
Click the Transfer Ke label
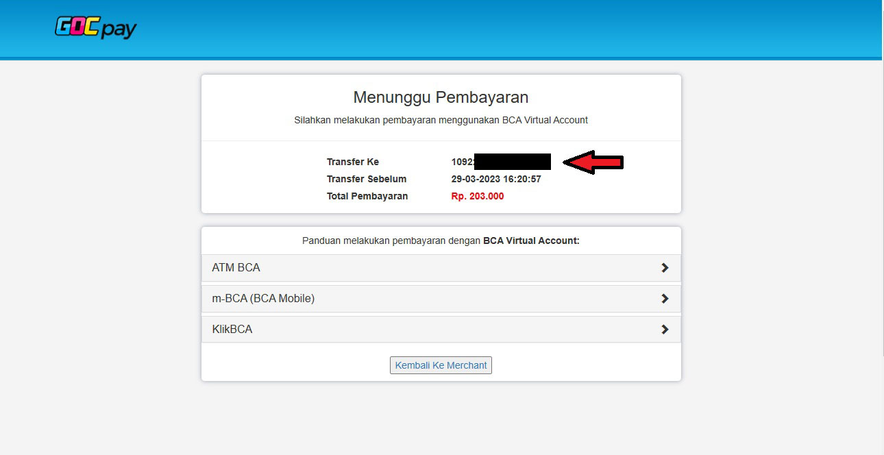[353, 162]
